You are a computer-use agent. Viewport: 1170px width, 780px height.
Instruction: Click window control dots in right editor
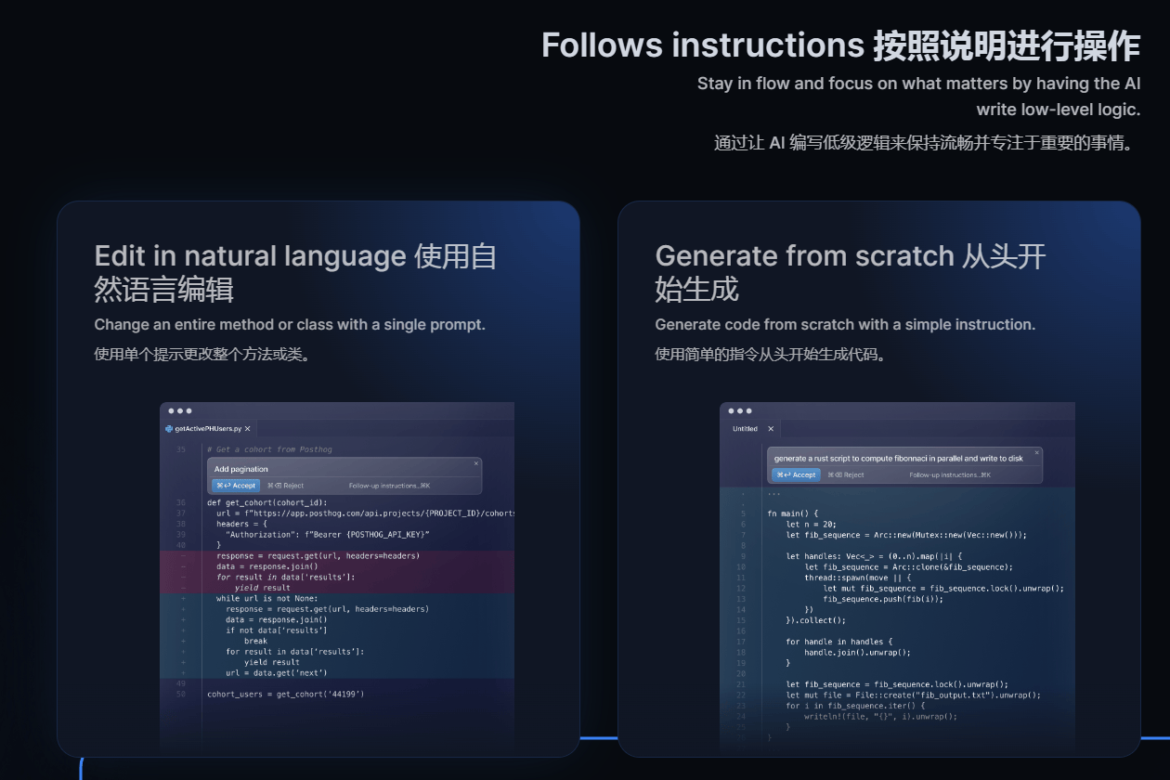[x=740, y=410]
